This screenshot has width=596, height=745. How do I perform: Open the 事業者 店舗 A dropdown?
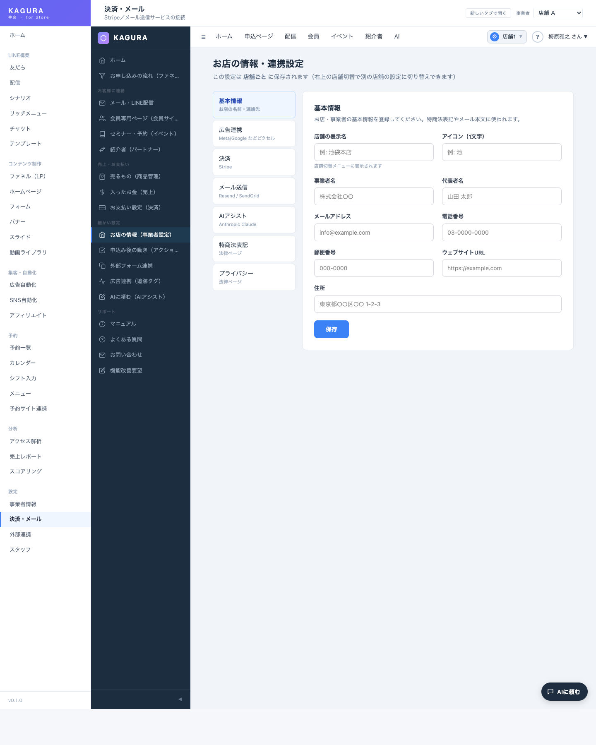(558, 13)
